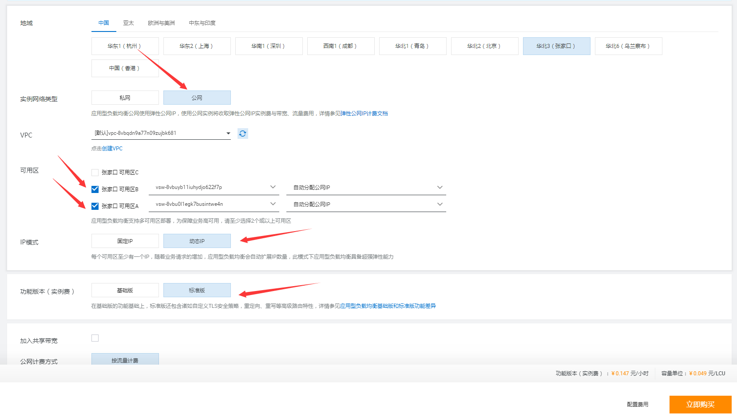Viewport: 737px width, 417px height.
Task: Open vswitch dropdown for 可用区A
Action: (214, 204)
